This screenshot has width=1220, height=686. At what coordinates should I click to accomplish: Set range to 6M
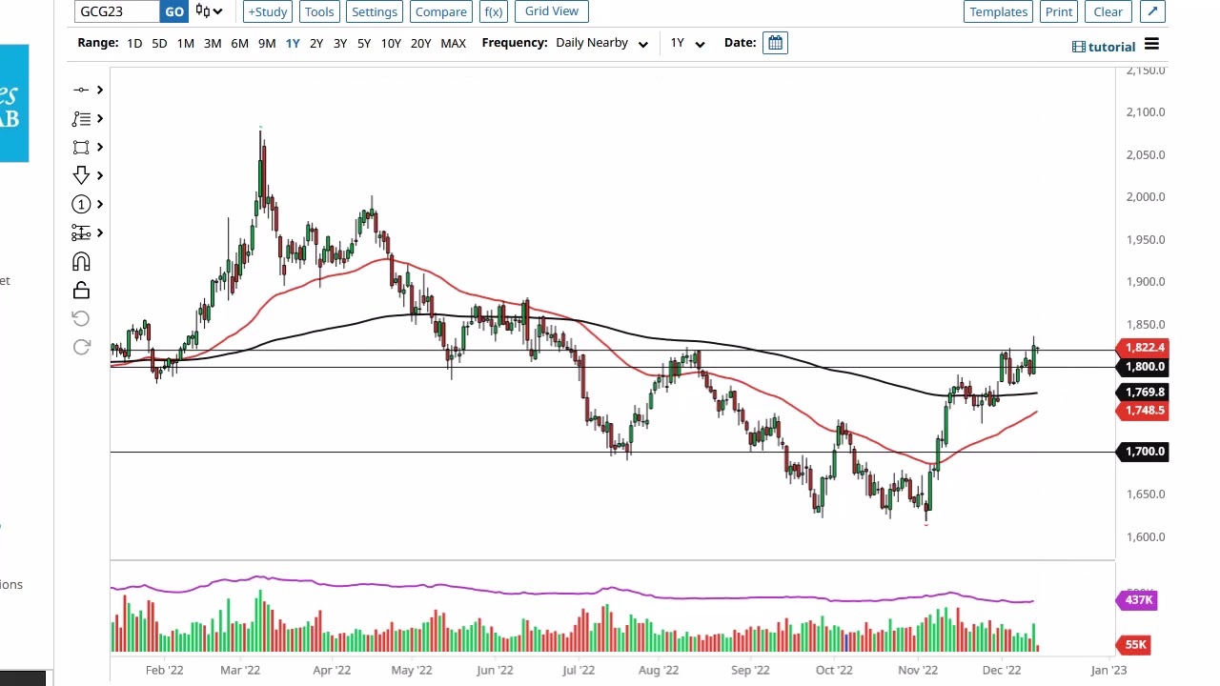click(x=239, y=43)
